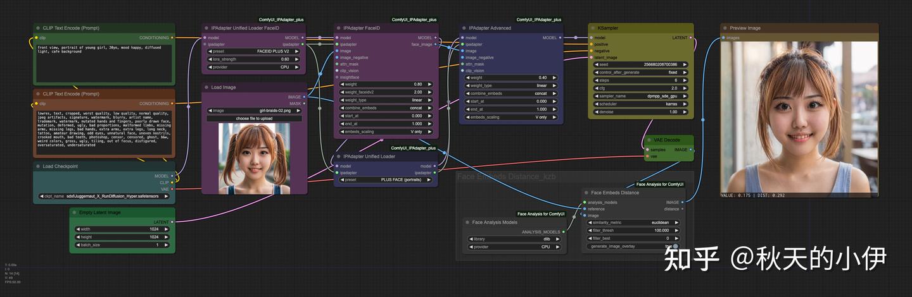Open the sampler_name dpmpp_sde_gpu dropdown
912x297 pixels.
pyautogui.click(x=640, y=96)
